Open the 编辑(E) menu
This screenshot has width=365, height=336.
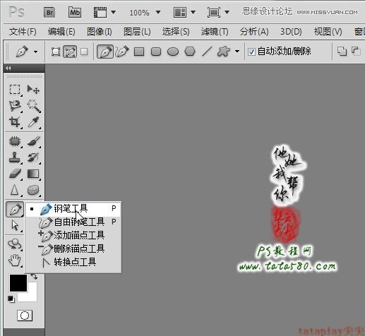[61, 32]
